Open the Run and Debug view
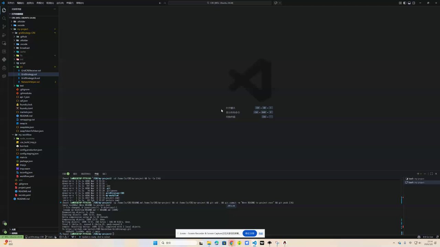Image resolution: width=440 pixels, height=247 pixels. click(4, 35)
